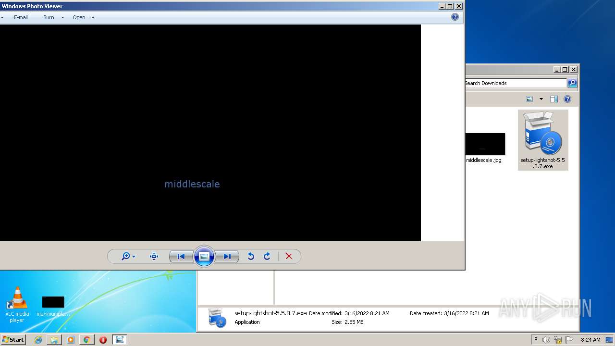
Task: Open the Photo Viewer zoom magnifier
Action: click(128, 257)
